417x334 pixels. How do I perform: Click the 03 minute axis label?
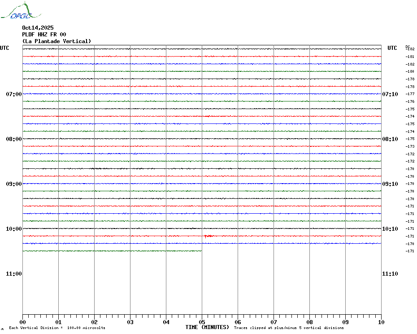tap(130, 322)
